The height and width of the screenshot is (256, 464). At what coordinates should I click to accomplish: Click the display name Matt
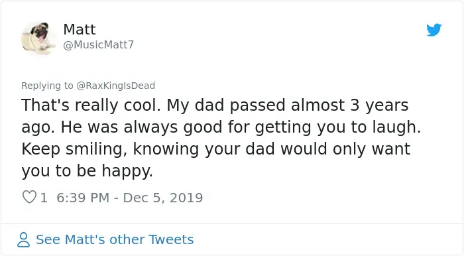(80, 29)
